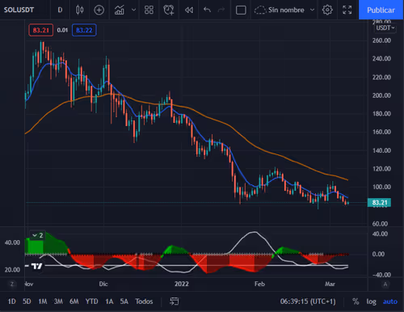The width and height of the screenshot is (404, 312).
Task: Open the SOLUSDT symbol search
Action: [19, 10]
